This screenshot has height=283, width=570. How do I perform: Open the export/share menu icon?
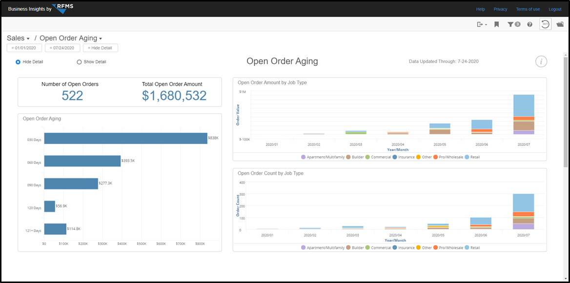pos(482,24)
